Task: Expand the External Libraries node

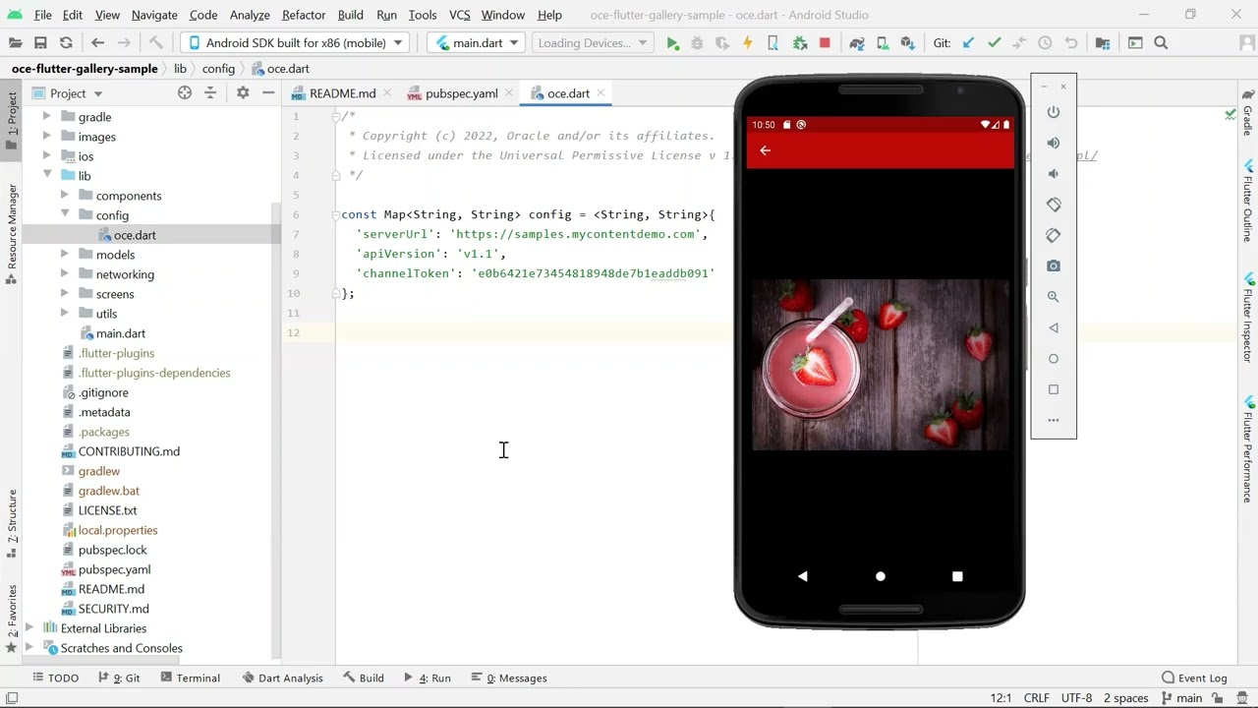Action: click(29, 628)
